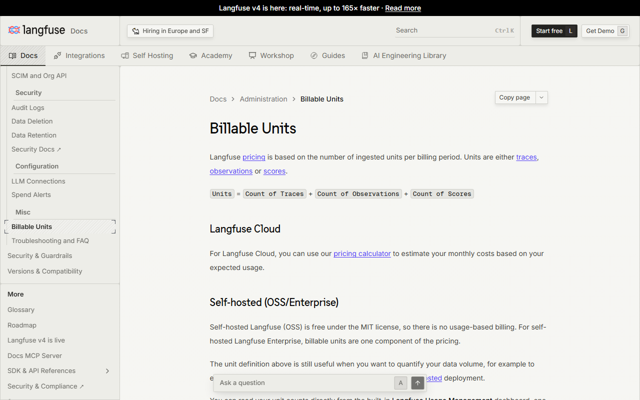Open Versions & Compatibility section
Image resolution: width=640 pixels, height=400 pixels.
45,271
